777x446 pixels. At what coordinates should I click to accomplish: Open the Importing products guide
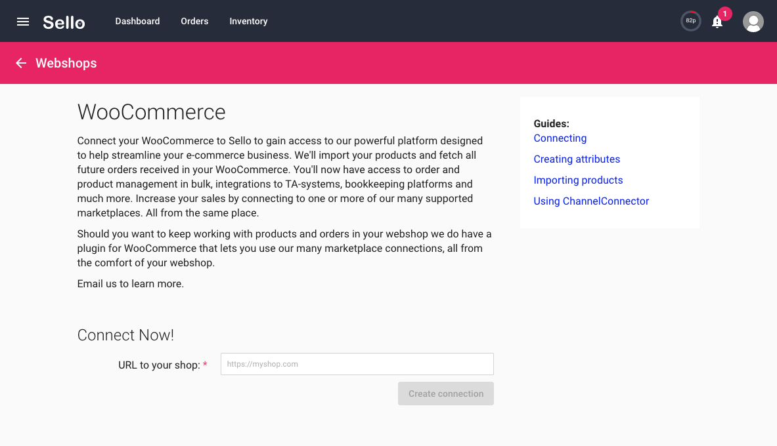coord(578,180)
